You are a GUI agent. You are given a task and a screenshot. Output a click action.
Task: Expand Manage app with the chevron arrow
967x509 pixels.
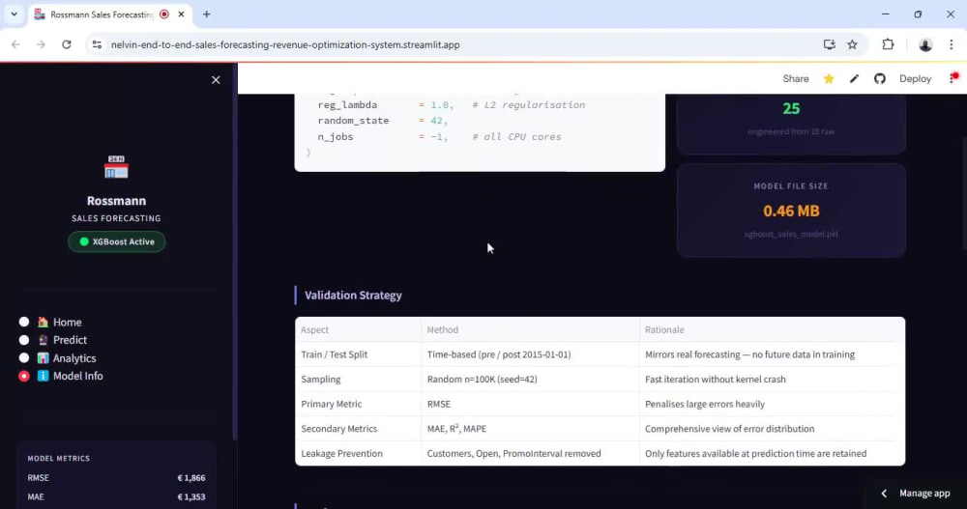click(x=884, y=493)
